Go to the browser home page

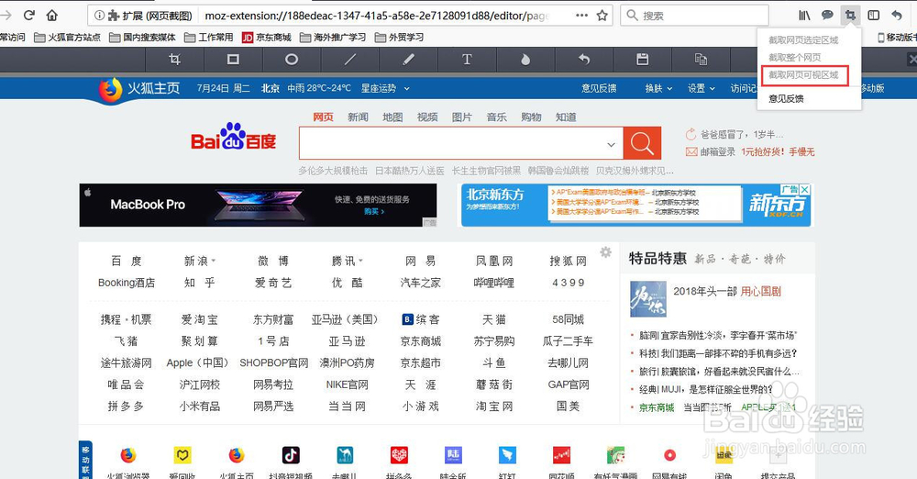click(x=52, y=16)
